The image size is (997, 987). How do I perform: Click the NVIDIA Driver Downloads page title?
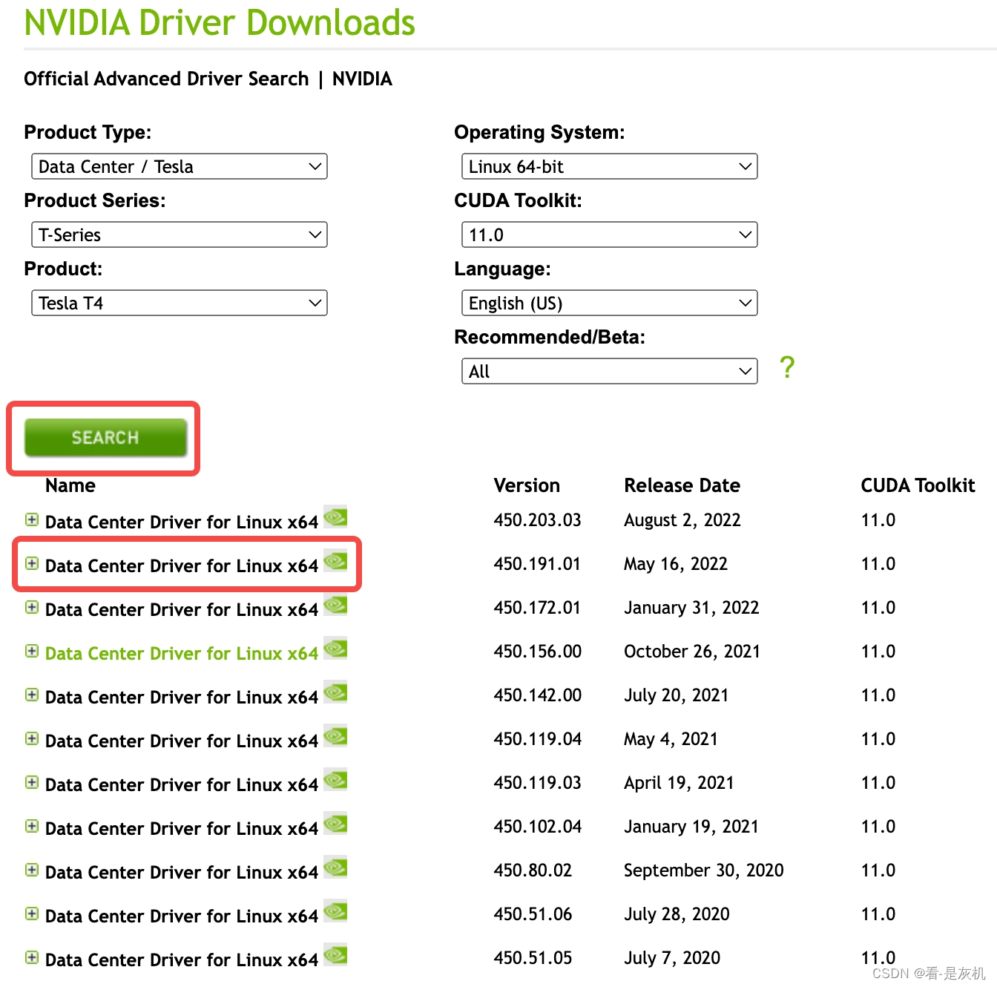(x=220, y=22)
